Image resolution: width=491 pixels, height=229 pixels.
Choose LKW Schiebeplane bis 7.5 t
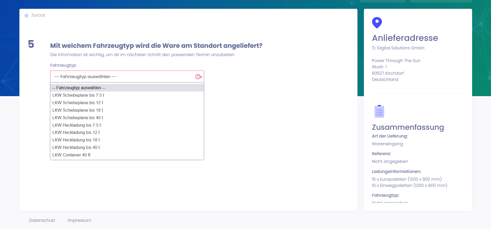[x=78, y=95]
